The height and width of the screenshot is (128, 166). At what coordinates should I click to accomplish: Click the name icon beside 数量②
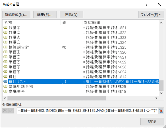(x=5, y=28)
